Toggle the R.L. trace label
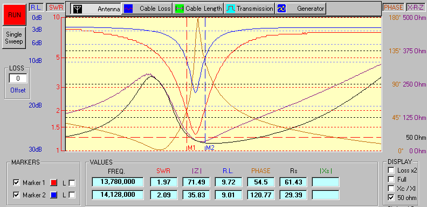427x207 pixels. click(36, 8)
